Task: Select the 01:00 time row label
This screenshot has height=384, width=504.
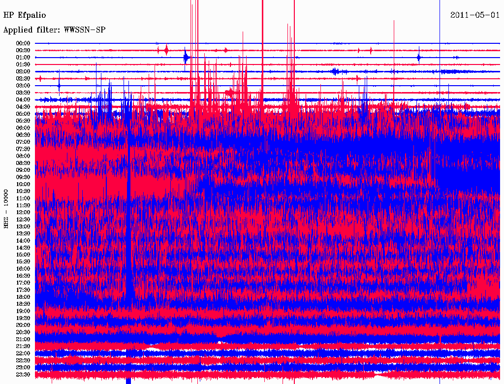Action: [23, 58]
